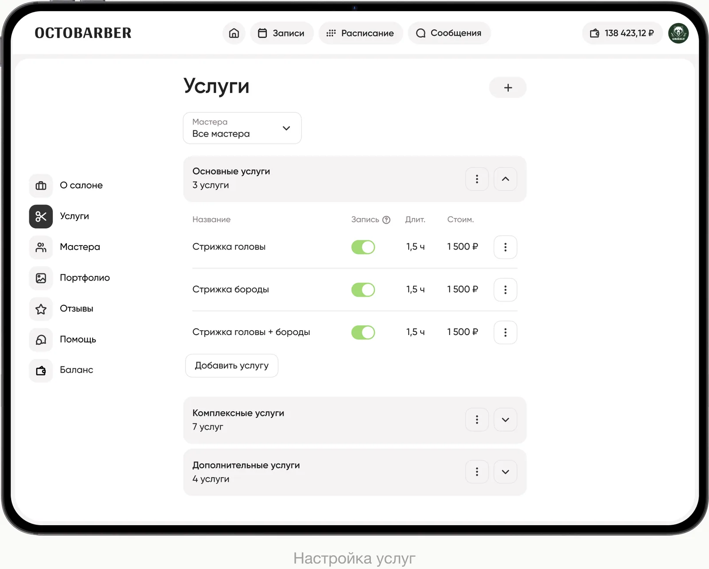The width and height of the screenshot is (709, 569).
Task: Click the plus icon to add category
Action: pyautogui.click(x=508, y=88)
